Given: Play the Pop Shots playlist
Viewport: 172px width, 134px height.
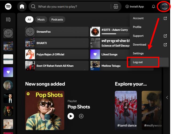Looking at the screenshot, I should tap(71, 116).
